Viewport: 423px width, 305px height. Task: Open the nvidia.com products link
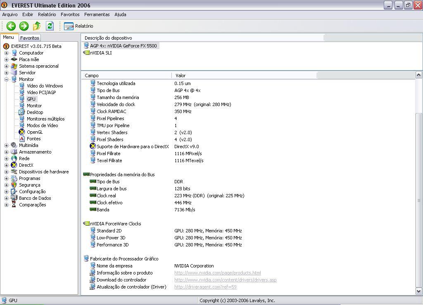coord(217,273)
